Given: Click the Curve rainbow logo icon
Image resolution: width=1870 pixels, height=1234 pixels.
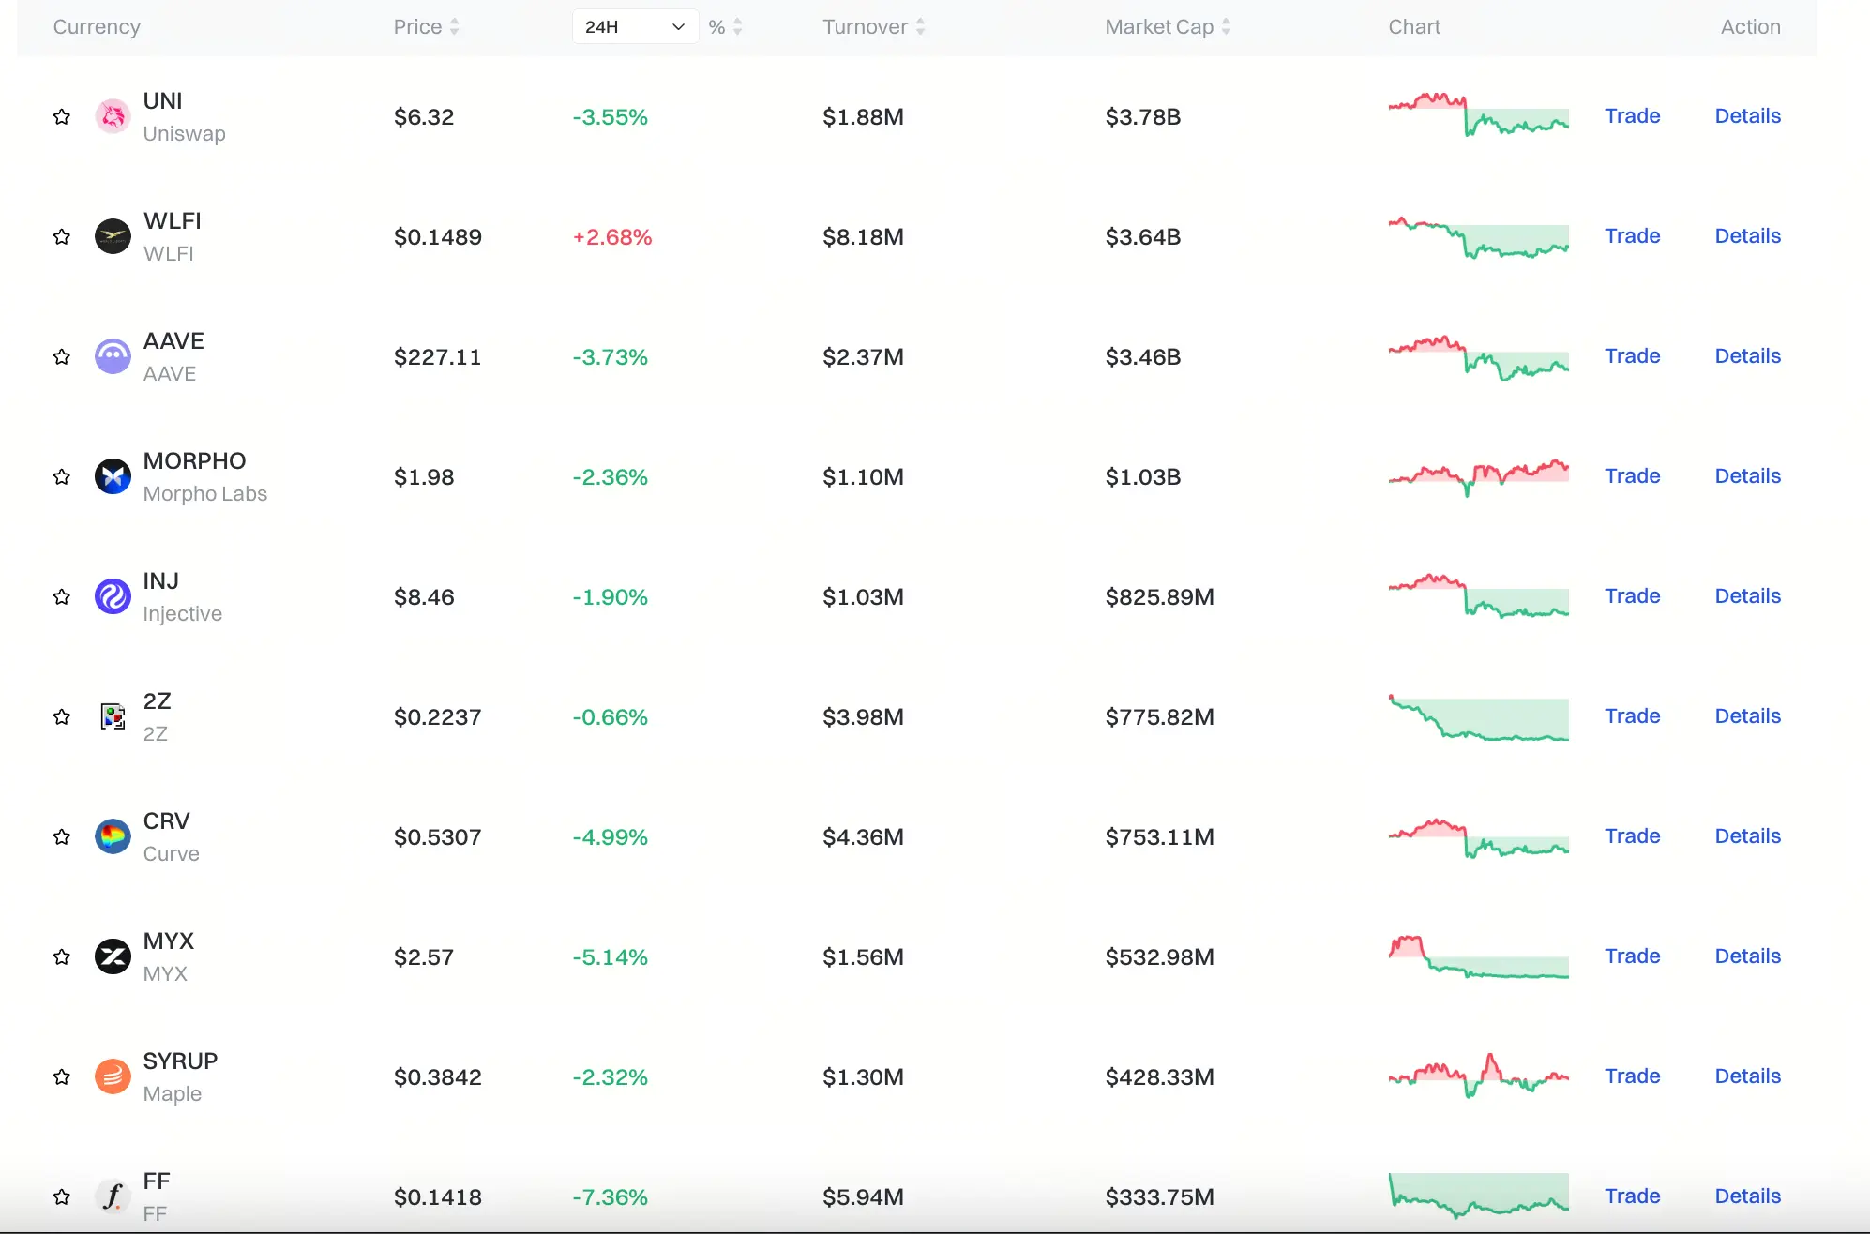Looking at the screenshot, I should (113, 836).
